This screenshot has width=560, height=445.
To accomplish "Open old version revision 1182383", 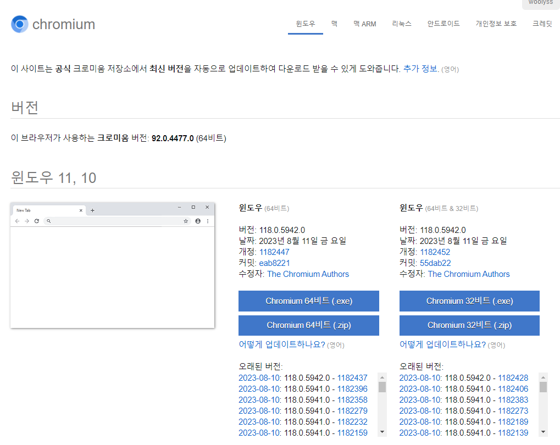I will coord(513,400).
